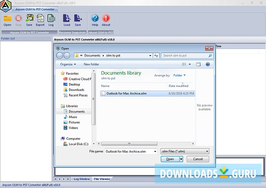Click the Open button in dialog

click(x=170, y=159)
